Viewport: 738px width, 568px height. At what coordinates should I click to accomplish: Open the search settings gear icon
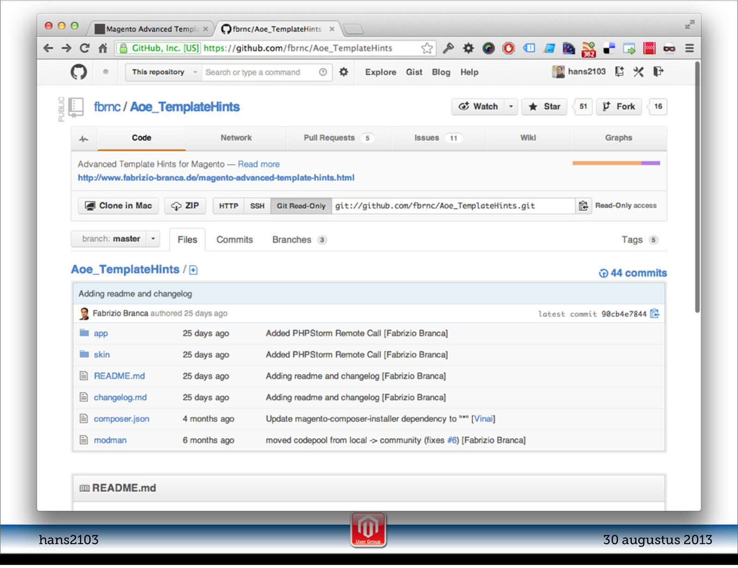[344, 72]
